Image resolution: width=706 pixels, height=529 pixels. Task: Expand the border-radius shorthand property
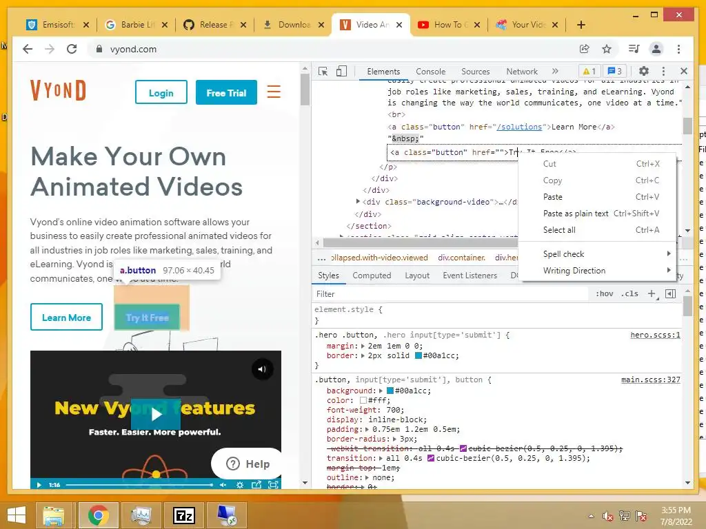point(394,439)
